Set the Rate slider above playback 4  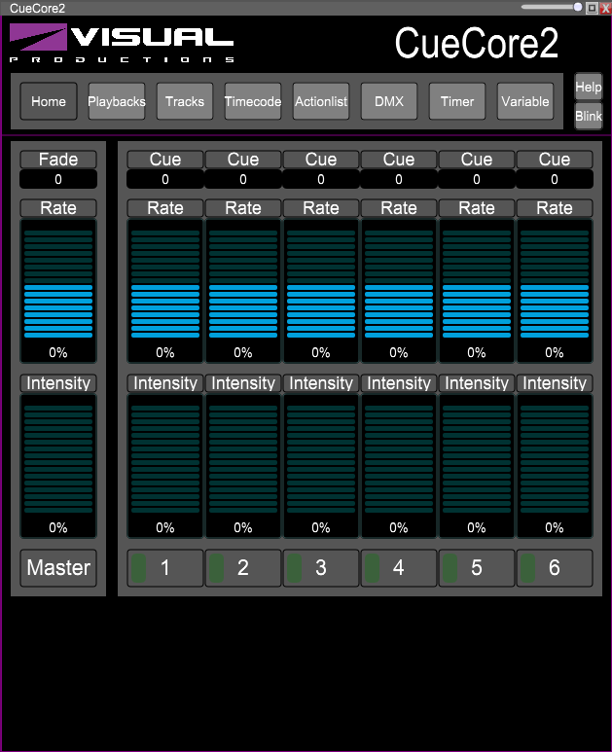pos(399,291)
